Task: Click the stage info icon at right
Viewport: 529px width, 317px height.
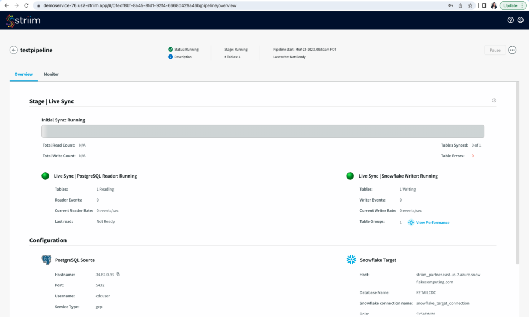Action: tap(494, 100)
